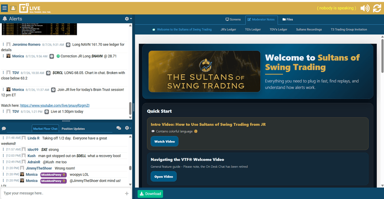This screenshot has width=384, height=199.
Task: Open the YouTube live link
Action: (55, 105)
